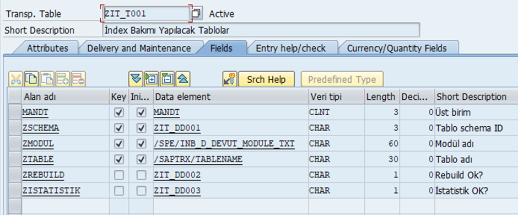This screenshot has height=215, width=518.
Task: Toggle Key checkbox for ZTABLE row
Action: pos(118,159)
